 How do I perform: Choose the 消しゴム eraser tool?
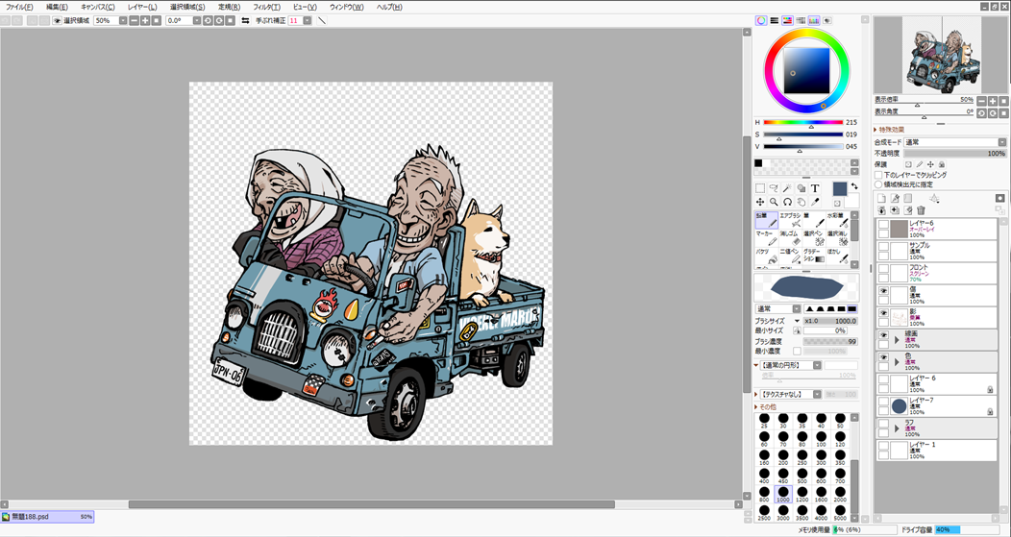(789, 237)
